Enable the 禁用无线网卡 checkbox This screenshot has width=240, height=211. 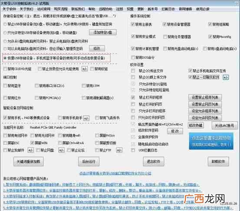point(32,135)
